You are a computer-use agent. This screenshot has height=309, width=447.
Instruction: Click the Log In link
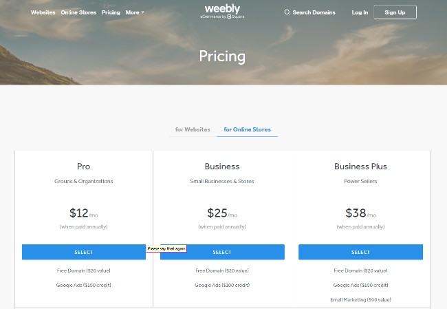[x=360, y=12]
